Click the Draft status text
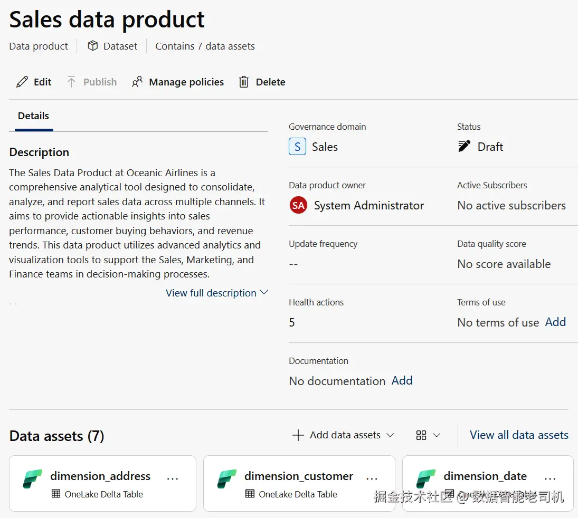Image resolution: width=578 pixels, height=518 pixels. tap(490, 147)
